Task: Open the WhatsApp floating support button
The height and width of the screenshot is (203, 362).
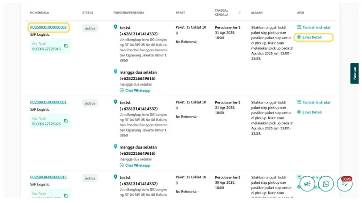Action: [x=326, y=184]
